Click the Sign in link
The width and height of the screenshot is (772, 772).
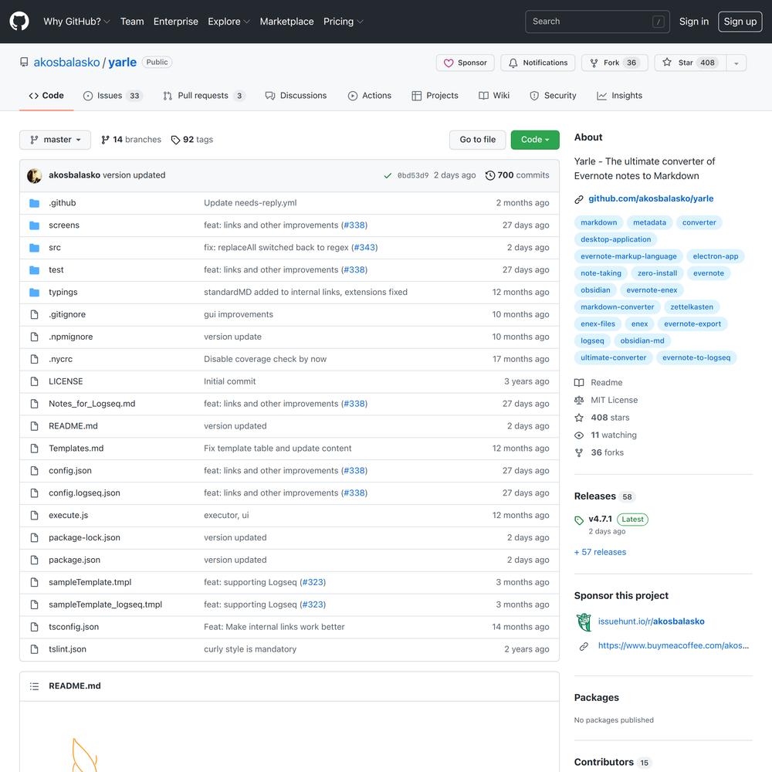click(x=694, y=22)
